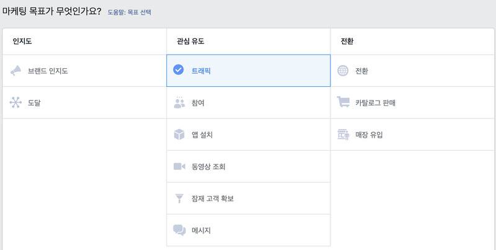The image size is (496, 250).
Task: Select the 도달 network node icon
Action: [x=15, y=102]
